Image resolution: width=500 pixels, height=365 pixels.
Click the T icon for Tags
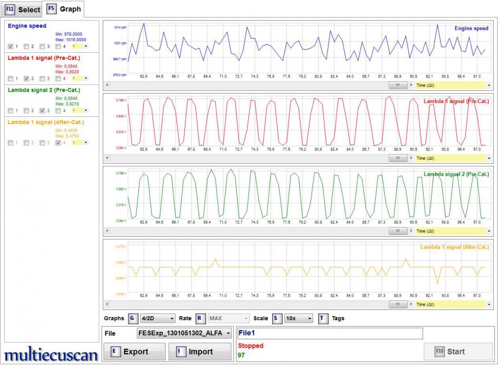(324, 318)
